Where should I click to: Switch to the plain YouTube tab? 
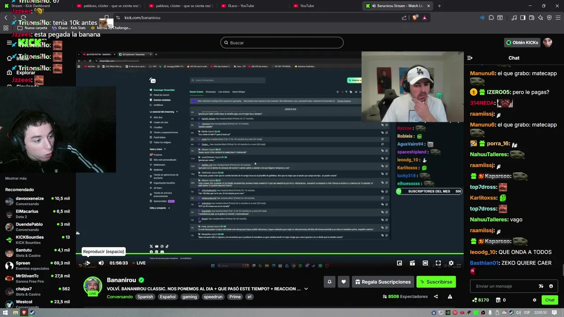(x=325, y=6)
